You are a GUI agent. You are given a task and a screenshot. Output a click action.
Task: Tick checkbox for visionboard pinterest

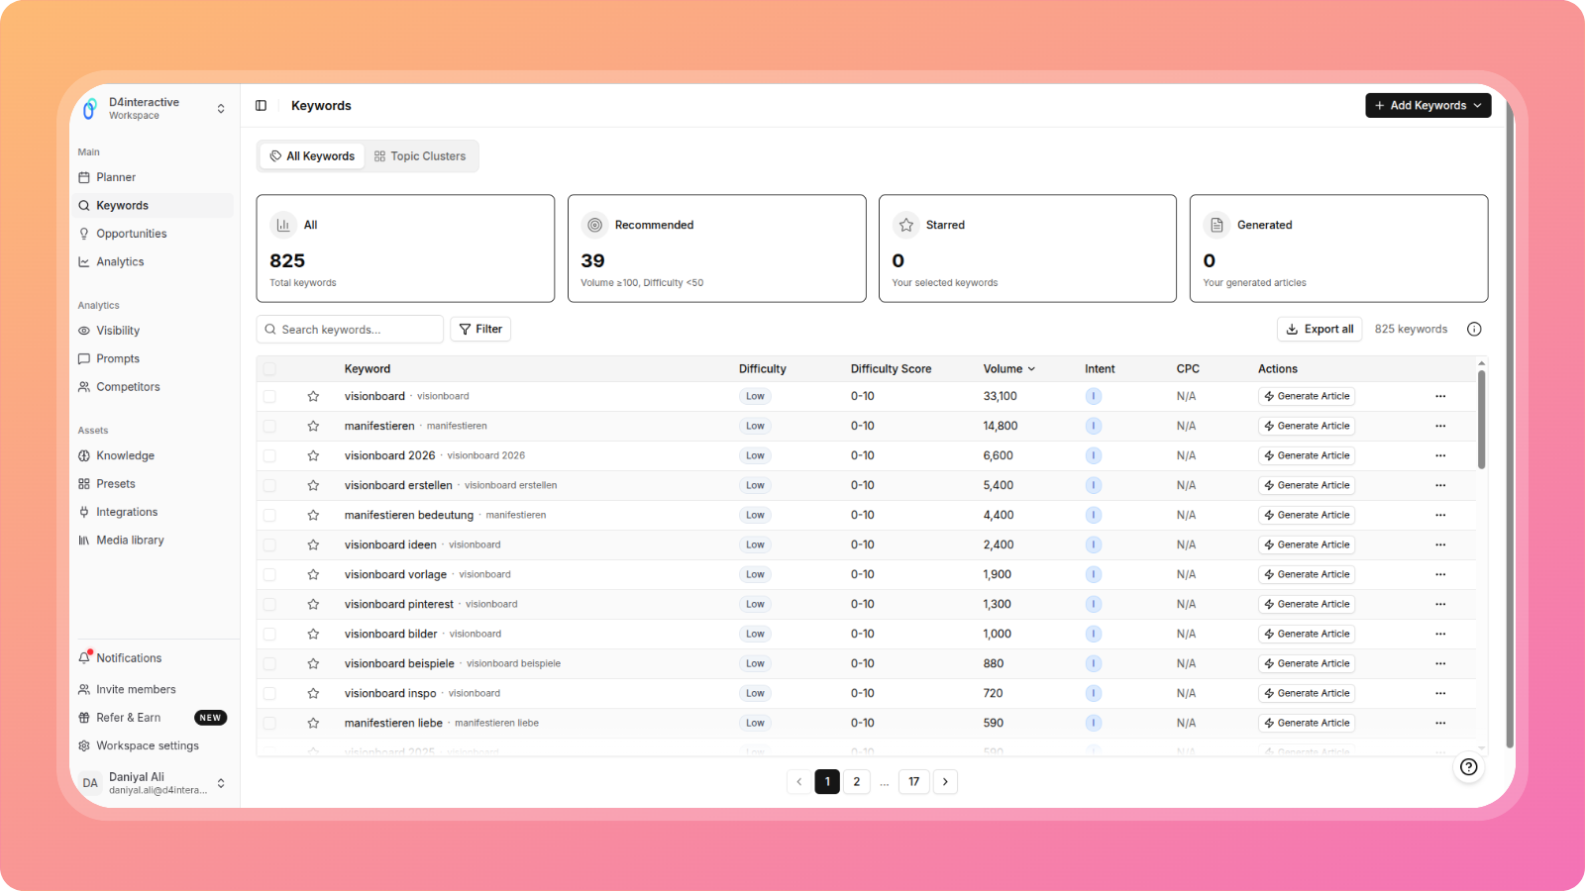(x=269, y=604)
